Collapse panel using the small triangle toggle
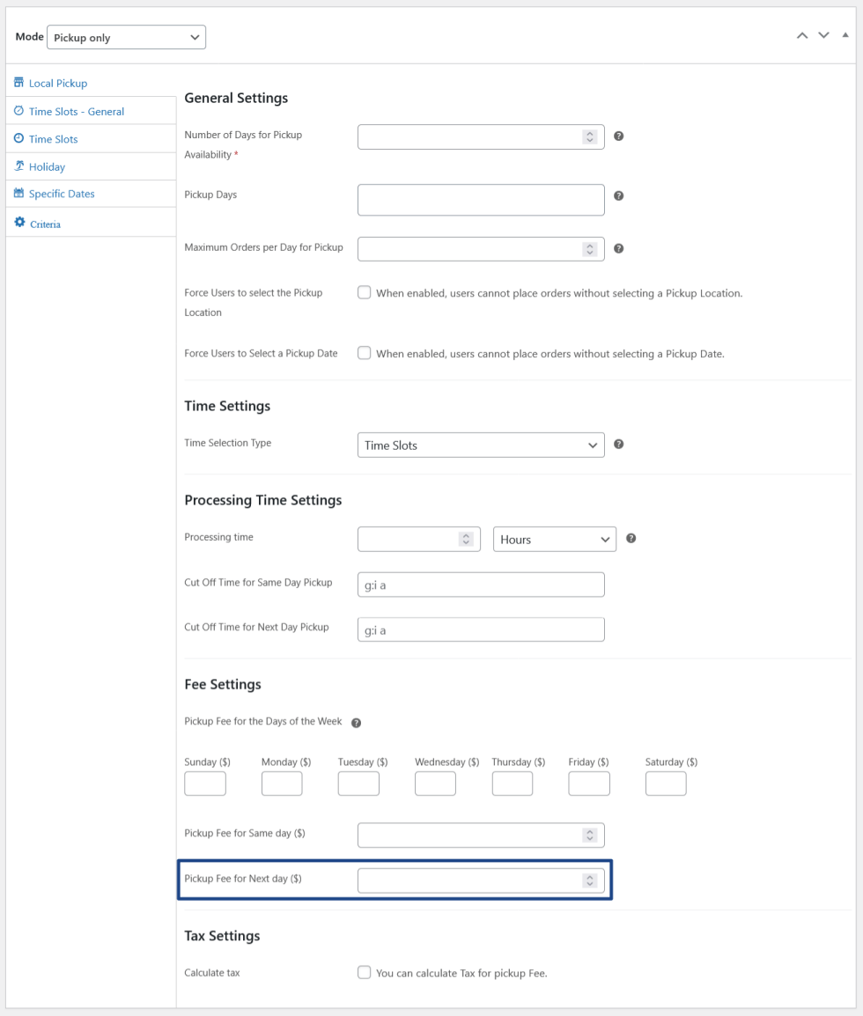The width and height of the screenshot is (863, 1016). (x=845, y=35)
